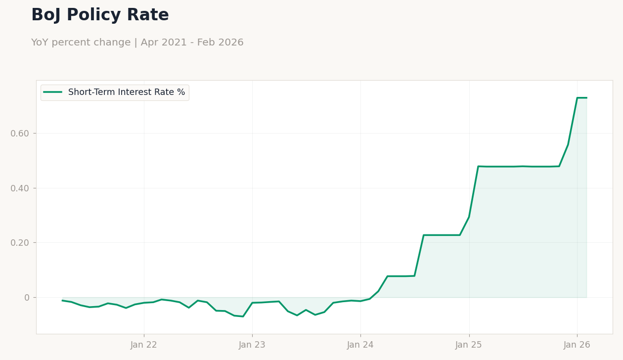The image size is (623, 360).
Task: Click the 0 y-axis label
Action: 27,298
